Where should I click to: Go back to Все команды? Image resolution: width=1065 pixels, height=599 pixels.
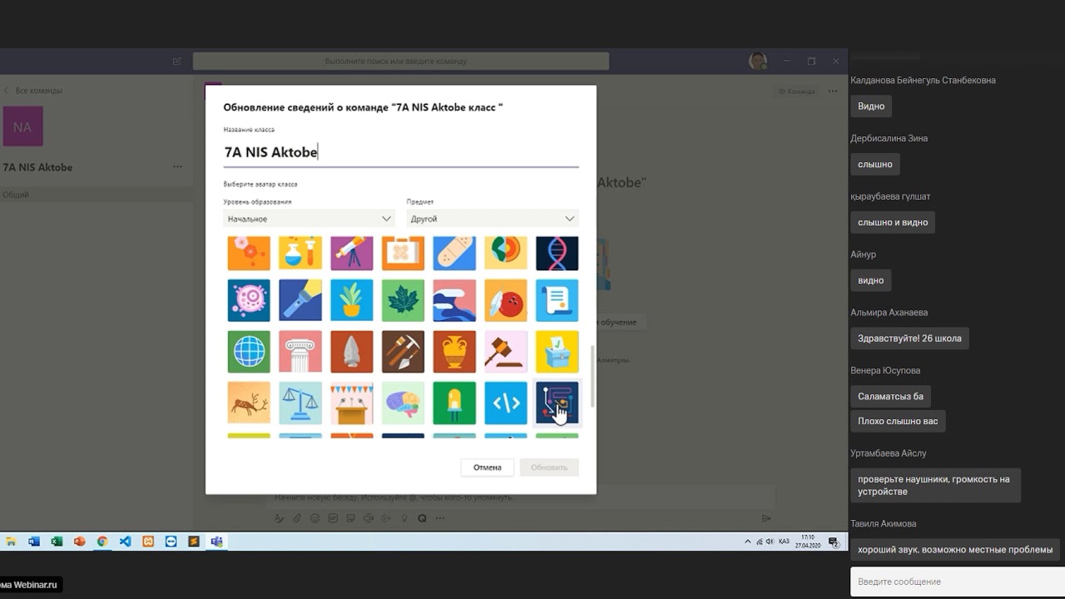[x=33, y=90]
